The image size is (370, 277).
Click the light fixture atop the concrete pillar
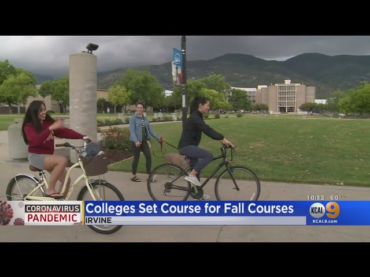tap(91, 48)
